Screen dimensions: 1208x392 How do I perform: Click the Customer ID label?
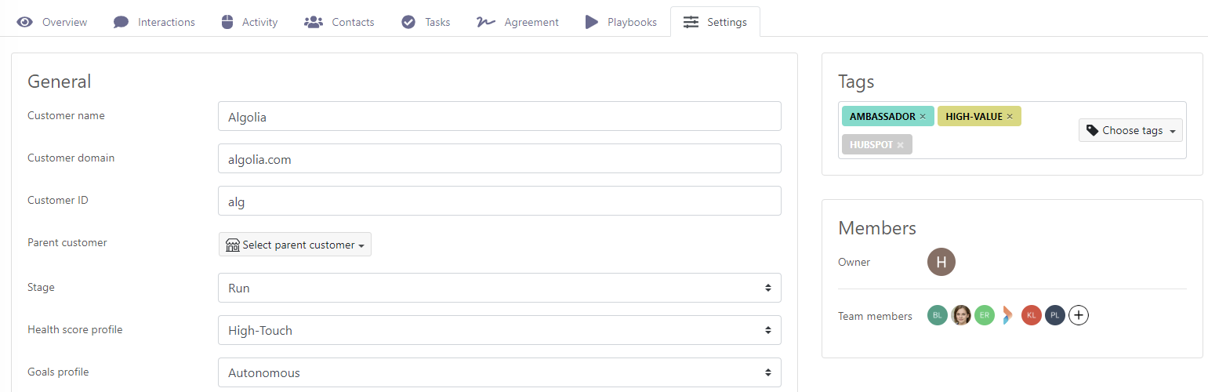58,200
